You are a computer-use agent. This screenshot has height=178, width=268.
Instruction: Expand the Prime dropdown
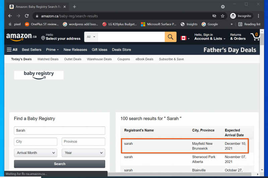coord(52,50)
